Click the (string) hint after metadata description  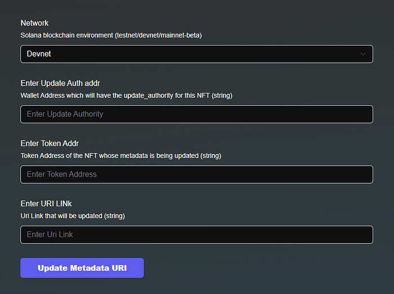[x=211, y=156]
